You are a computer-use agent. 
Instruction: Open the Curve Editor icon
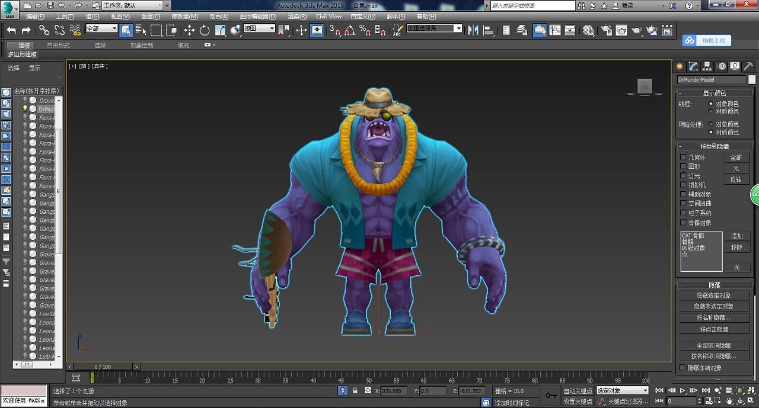point(555,30)
